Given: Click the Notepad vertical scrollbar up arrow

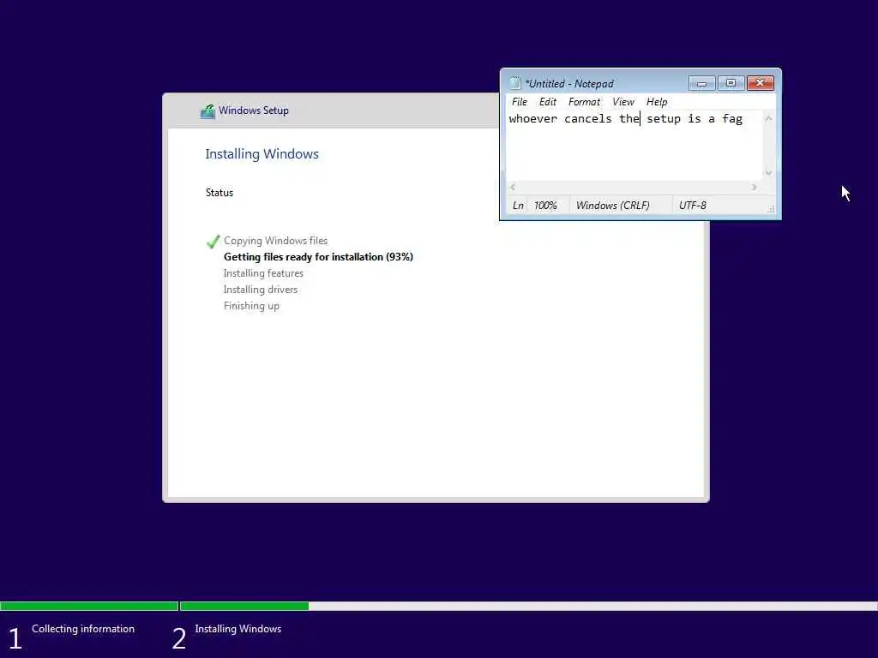Looking at the screenshot, I should pyautogui.click(x=769, y=118).
